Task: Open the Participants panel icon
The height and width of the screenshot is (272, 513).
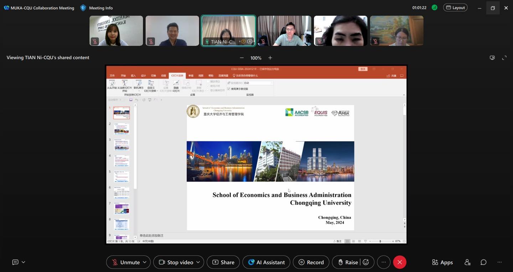Action: coord(467,262)
